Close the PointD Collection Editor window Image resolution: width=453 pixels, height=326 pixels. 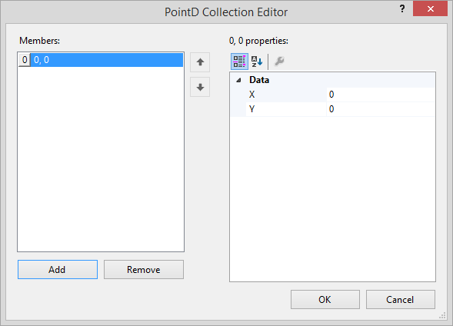tap(430, 9)
